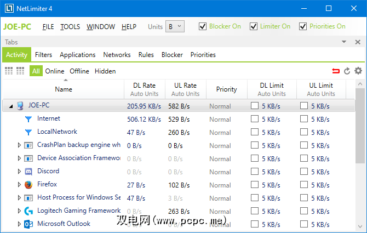Collapse the JOE-PC tree node
The height and width of the screenshot is (233, 367).
tap(11, 106)
